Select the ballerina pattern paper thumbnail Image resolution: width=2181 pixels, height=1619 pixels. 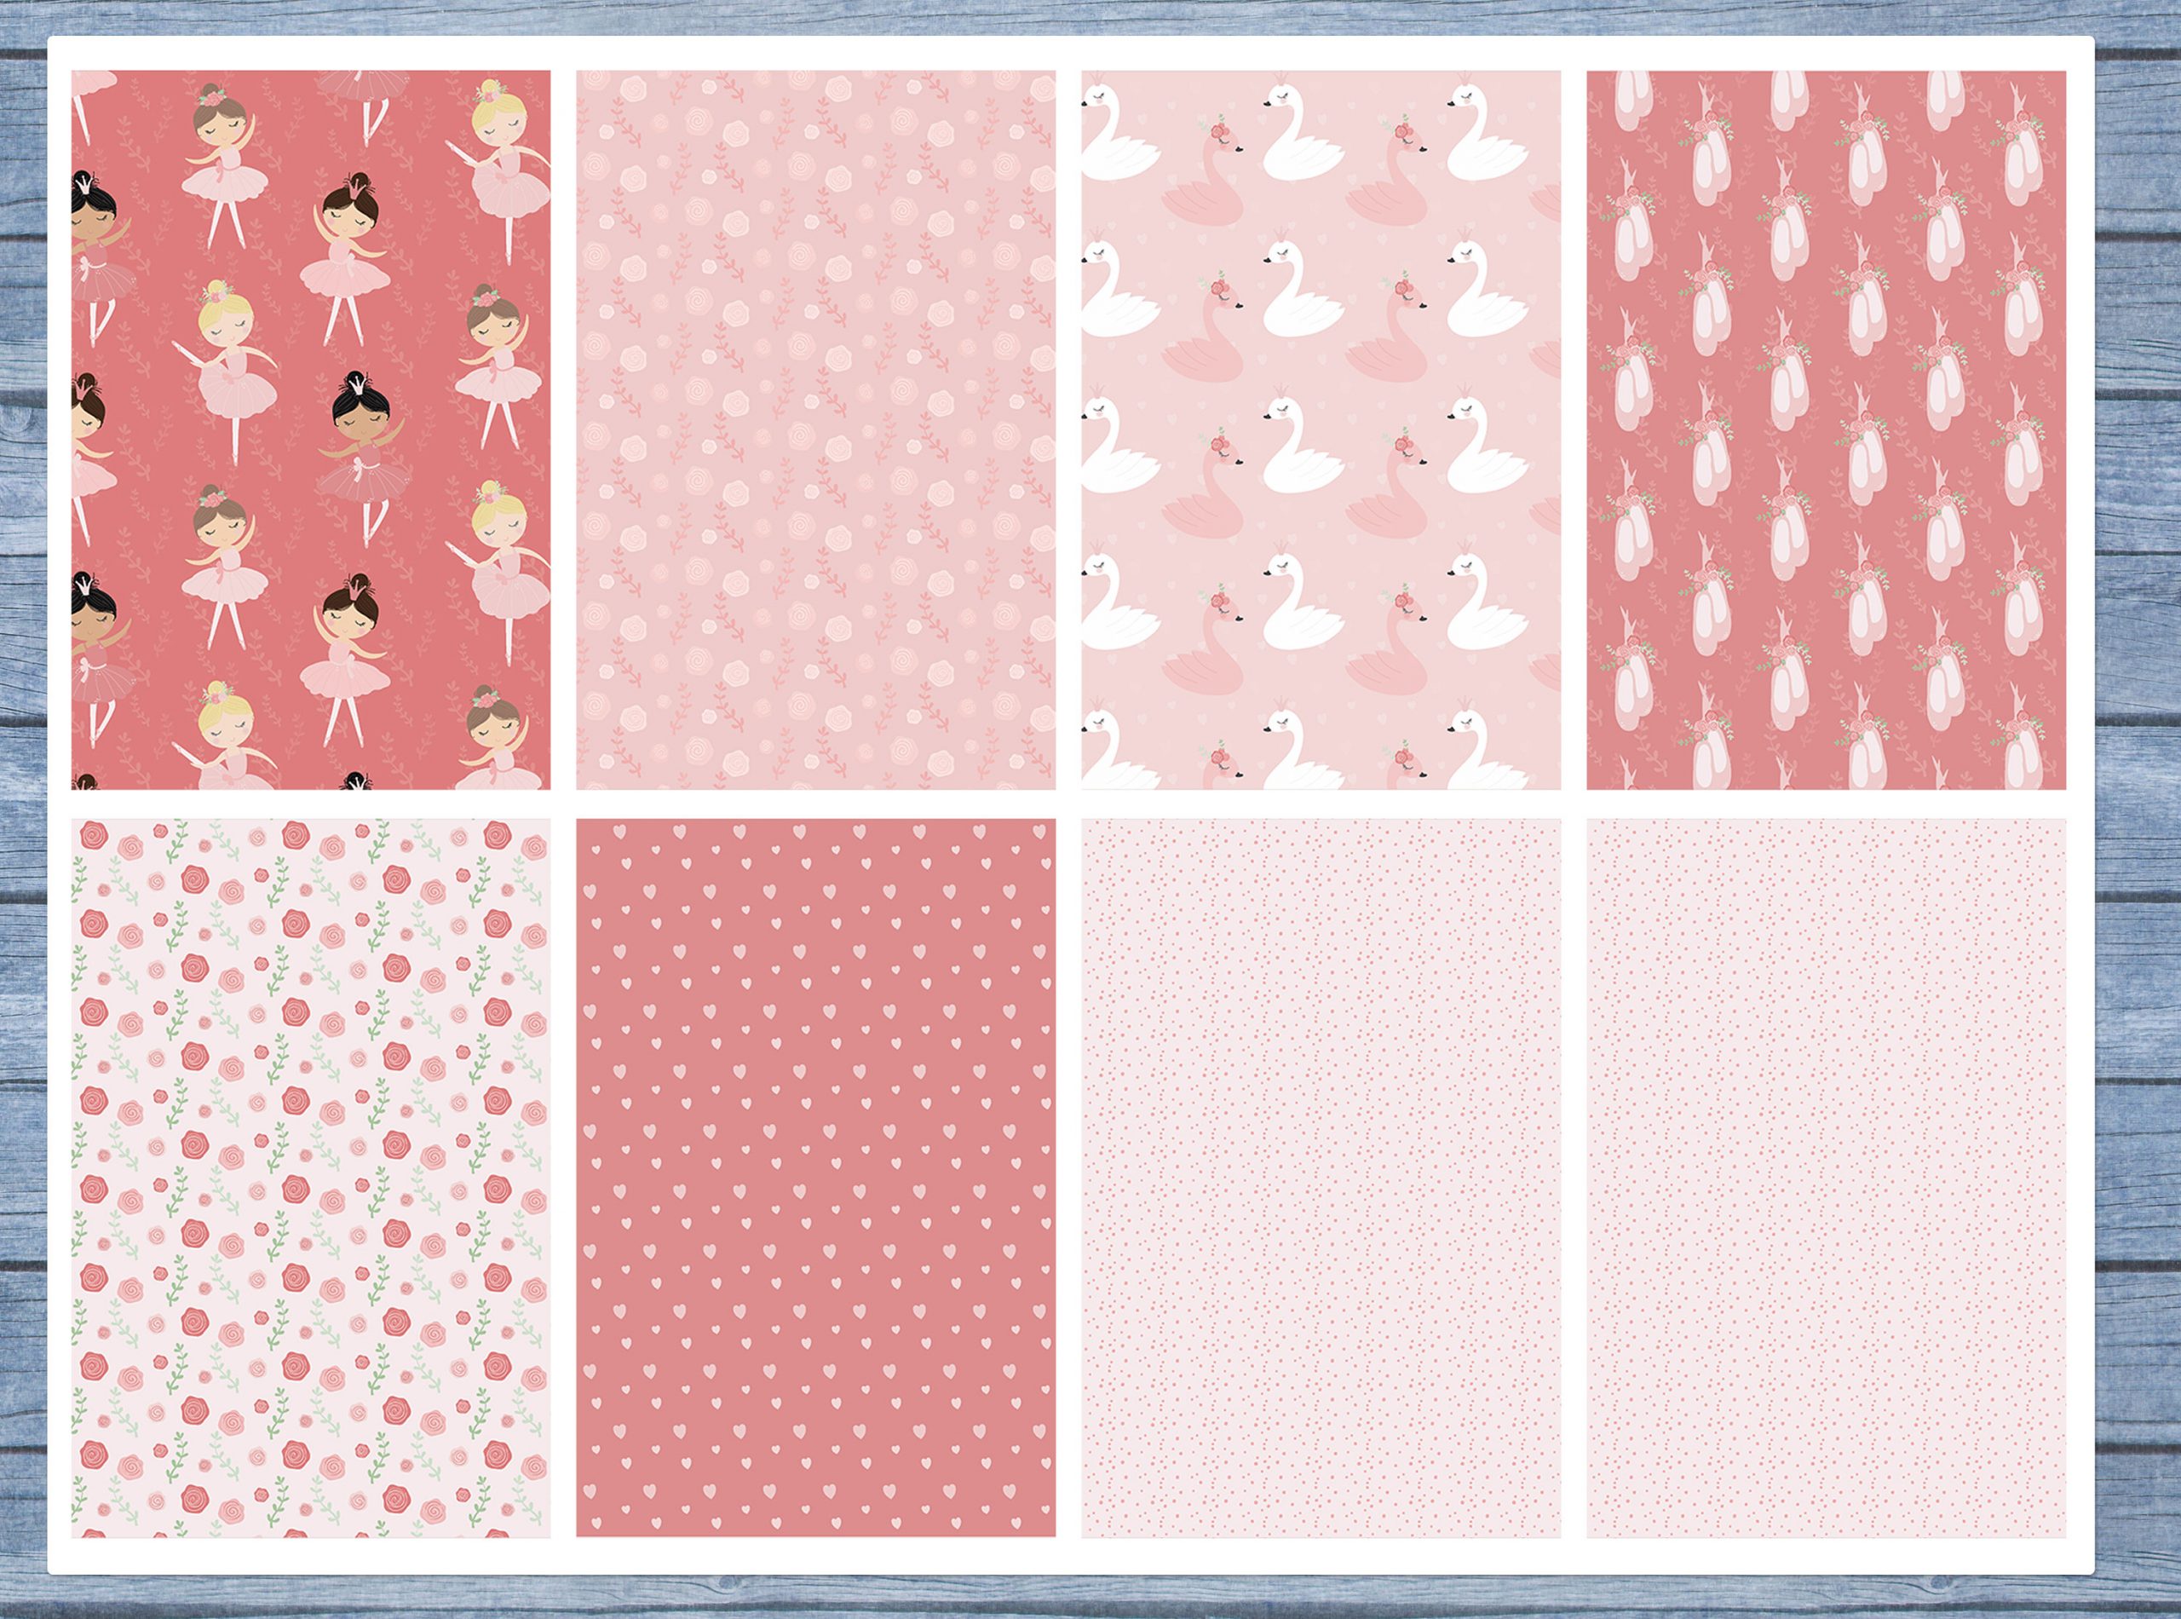309,429
